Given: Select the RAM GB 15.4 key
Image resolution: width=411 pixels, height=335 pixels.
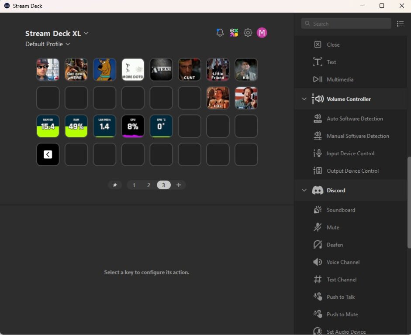Looking at the screenshot, I should (48, 126).
